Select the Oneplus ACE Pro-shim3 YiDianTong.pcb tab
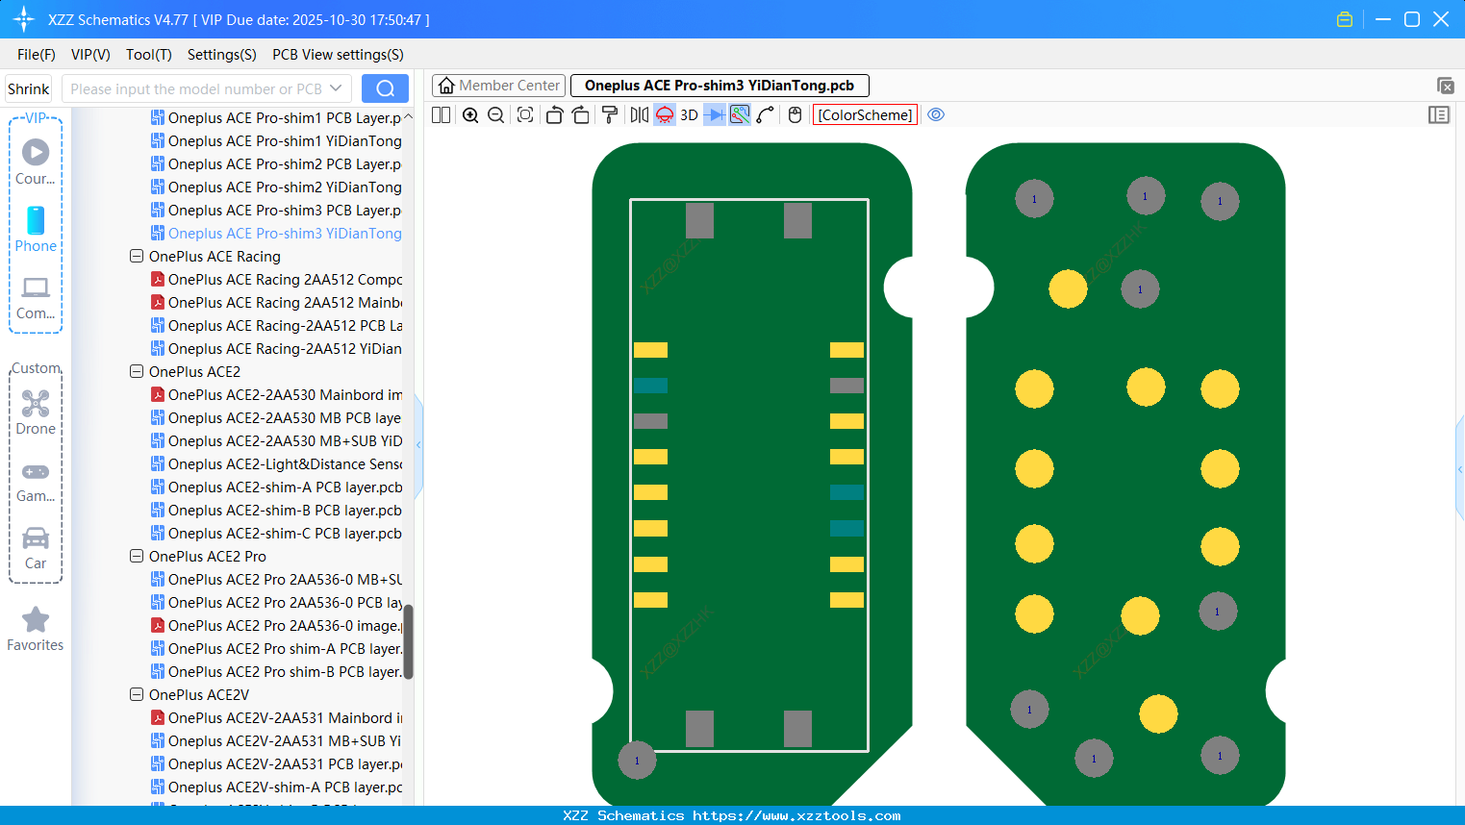This screenshot has width=1465, height=825. 720,86
